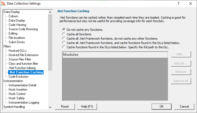Select the Filters category

(7, 46)
